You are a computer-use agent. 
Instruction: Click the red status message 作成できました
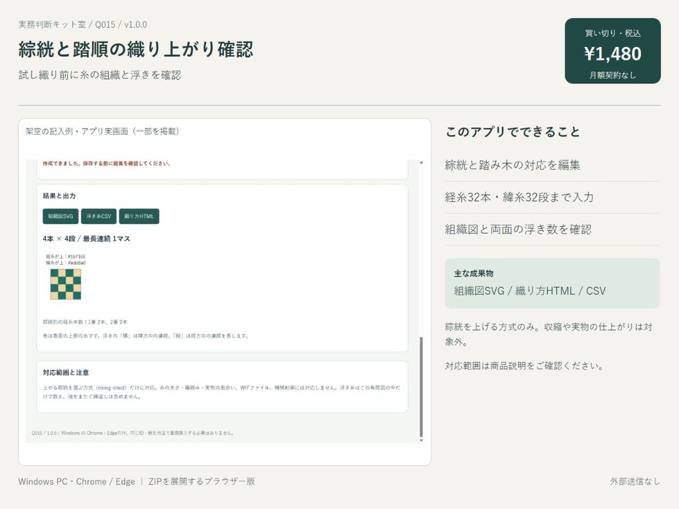tap(107, 164)
